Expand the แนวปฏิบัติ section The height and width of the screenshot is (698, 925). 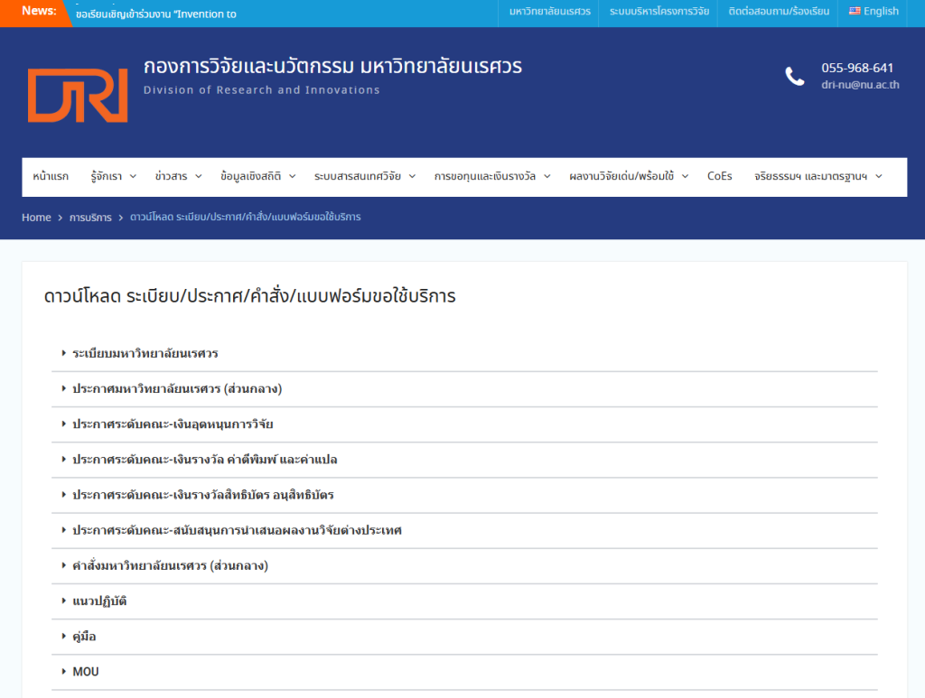[x=99, y=600]
